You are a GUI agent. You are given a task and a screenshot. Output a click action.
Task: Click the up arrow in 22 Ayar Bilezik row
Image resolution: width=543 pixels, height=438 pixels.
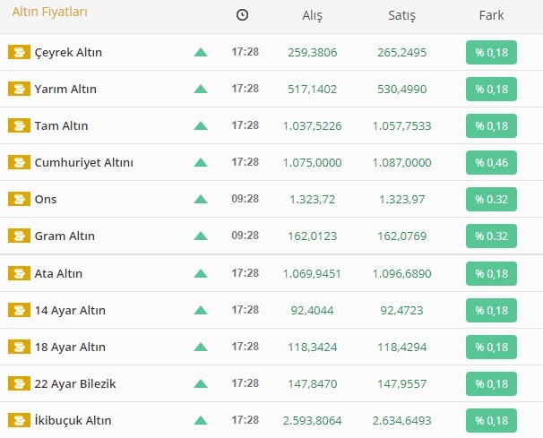tap(201, 383)
